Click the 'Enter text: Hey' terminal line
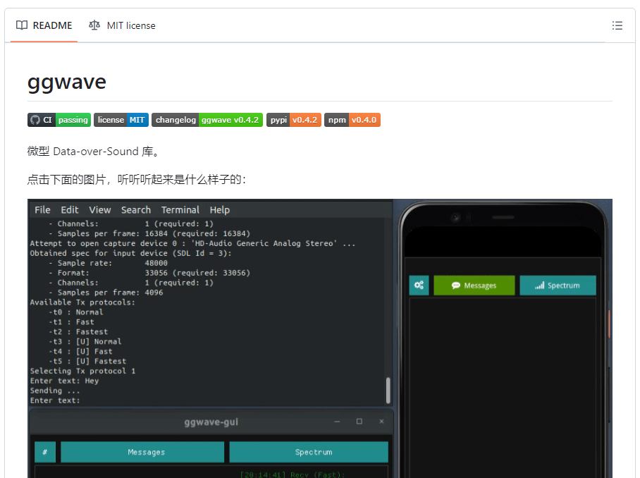640x478 pixels. (64, 381)
